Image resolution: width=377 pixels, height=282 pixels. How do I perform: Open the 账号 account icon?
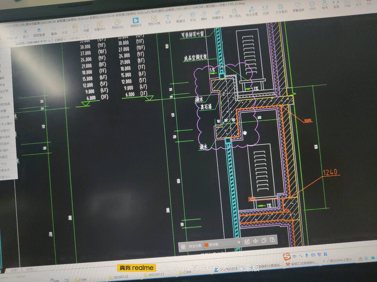click(x=325, y=5)
